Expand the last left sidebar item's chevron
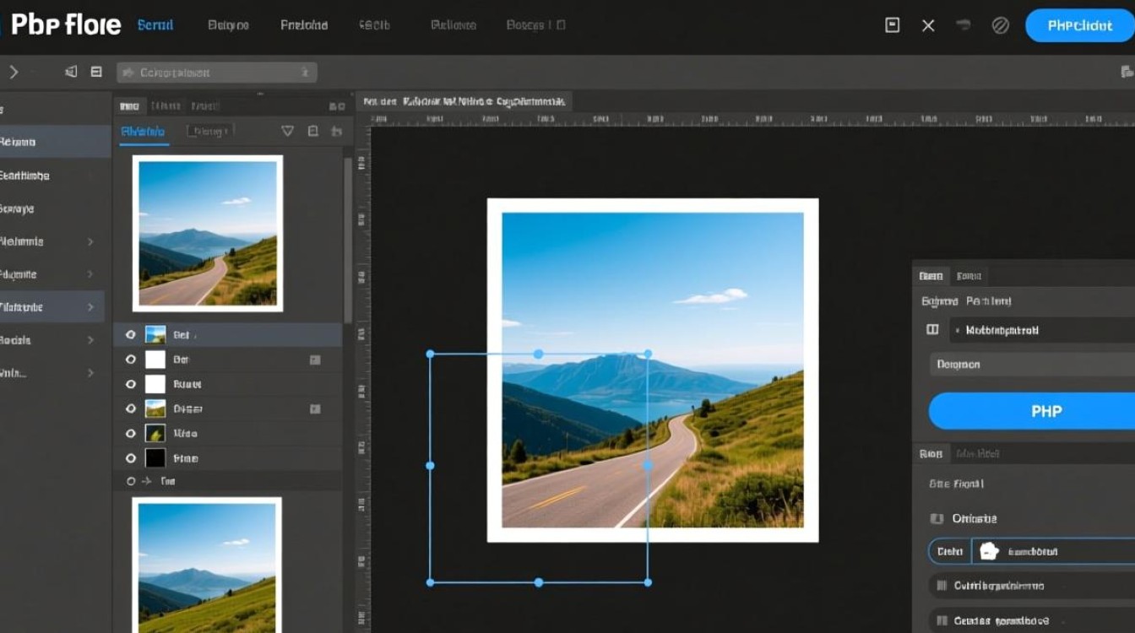The width and height of the screenshot is (1135, 633). [x=90, y=373]
